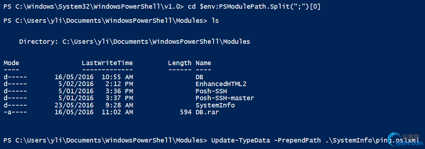Viewport: 425px width, 149px height.
Task: Click the 594 file length value
Action: click(186, 112)
